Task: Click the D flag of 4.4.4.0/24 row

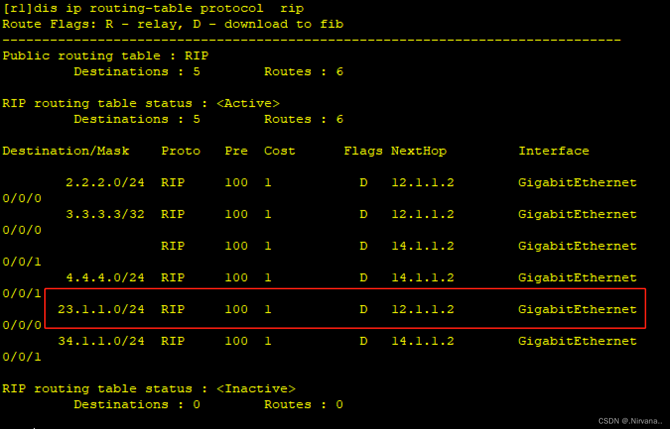Action: [x=363, y=278]
